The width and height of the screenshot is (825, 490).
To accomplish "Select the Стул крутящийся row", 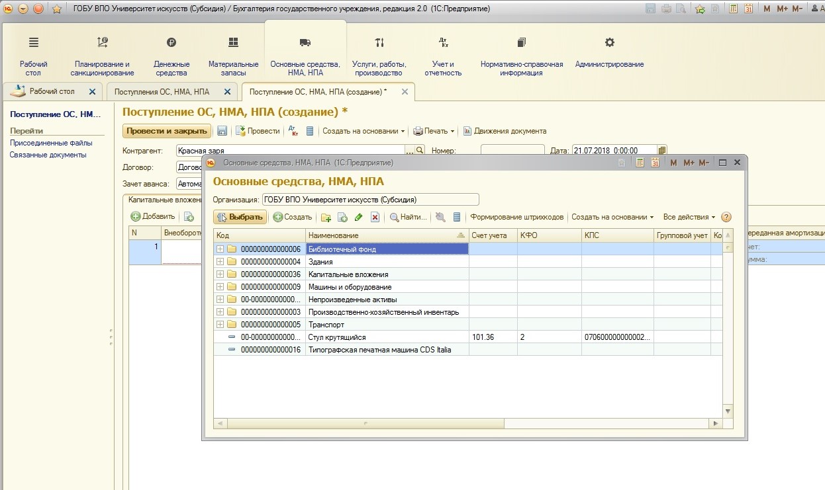I will click(x=336, y=337).
